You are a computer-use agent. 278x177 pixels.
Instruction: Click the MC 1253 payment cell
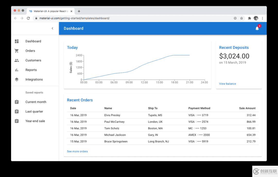click(x=197, y=128)
